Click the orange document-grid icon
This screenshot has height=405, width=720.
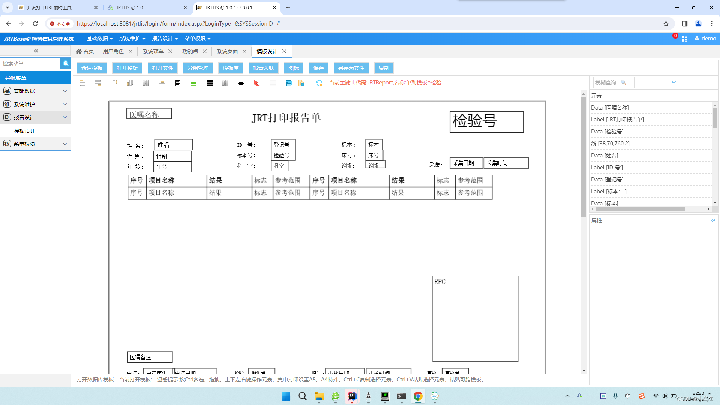pyautogui.click(x=301, y=83)
